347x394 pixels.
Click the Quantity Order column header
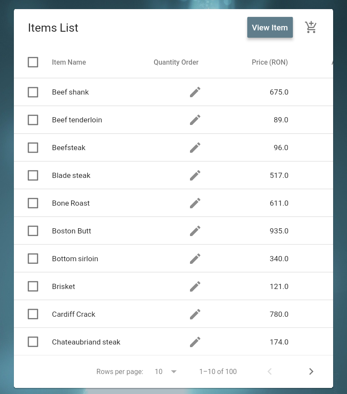(176, 62)
